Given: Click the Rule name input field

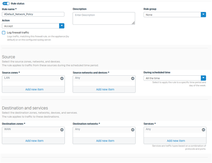Looking at the screenshot, I should point(33,14).
